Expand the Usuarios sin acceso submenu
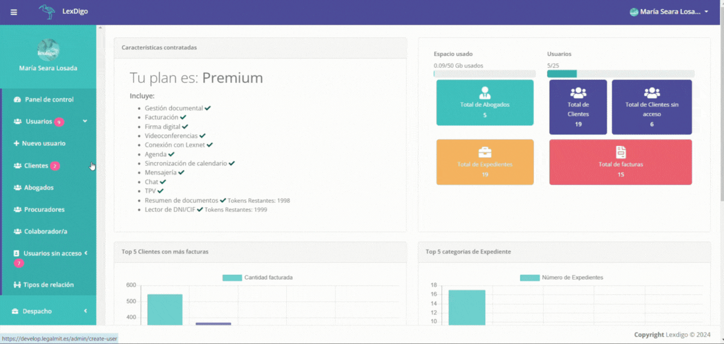 [x=86, y=253]
